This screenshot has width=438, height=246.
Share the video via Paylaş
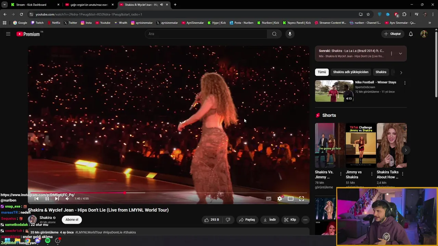[247, 220]
